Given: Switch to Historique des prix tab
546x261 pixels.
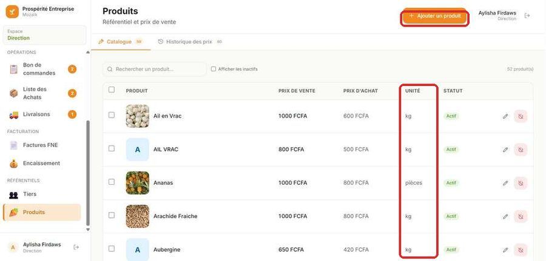Looking at the screenshot, I should [190, 42].
